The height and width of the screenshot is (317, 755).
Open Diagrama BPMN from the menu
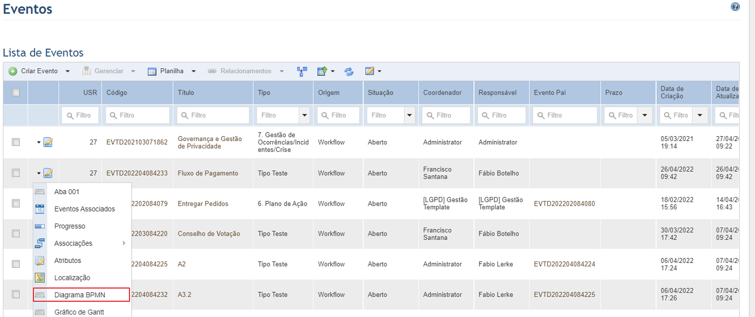click(x=82, y=295)
